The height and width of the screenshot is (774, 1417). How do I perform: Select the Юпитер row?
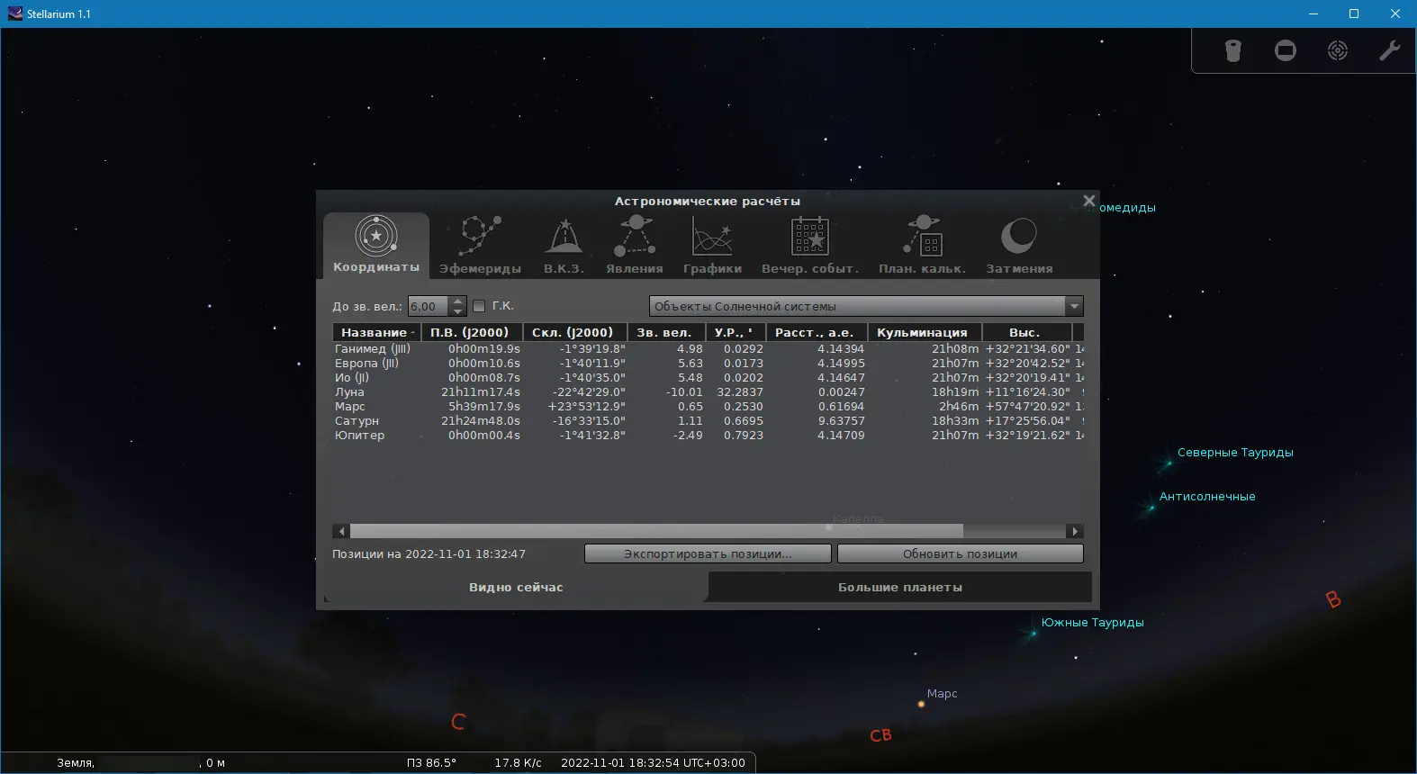pos(708,435)
